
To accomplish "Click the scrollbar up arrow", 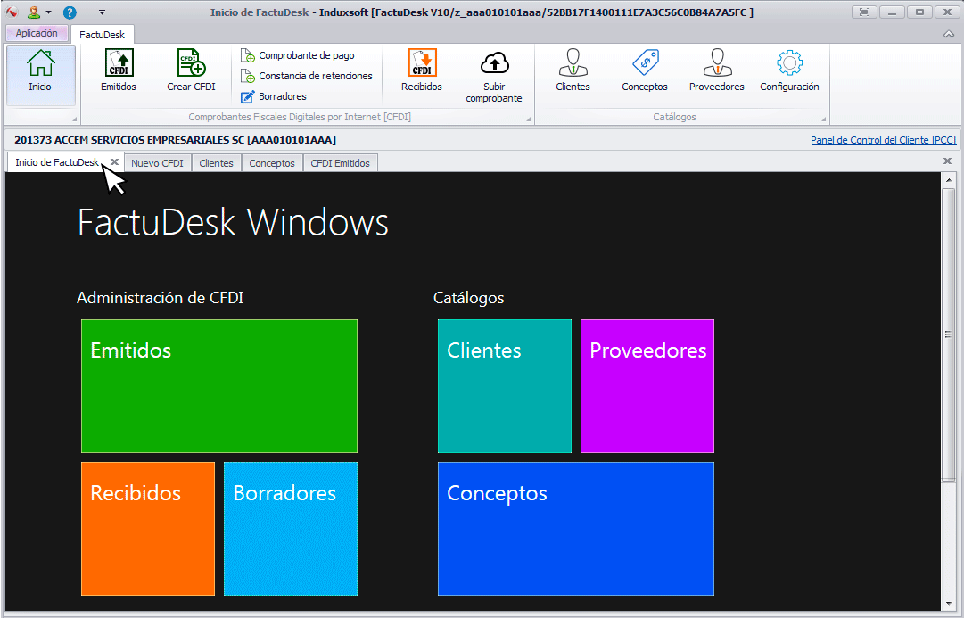I will pyautogui.click(x=949, y=179).
